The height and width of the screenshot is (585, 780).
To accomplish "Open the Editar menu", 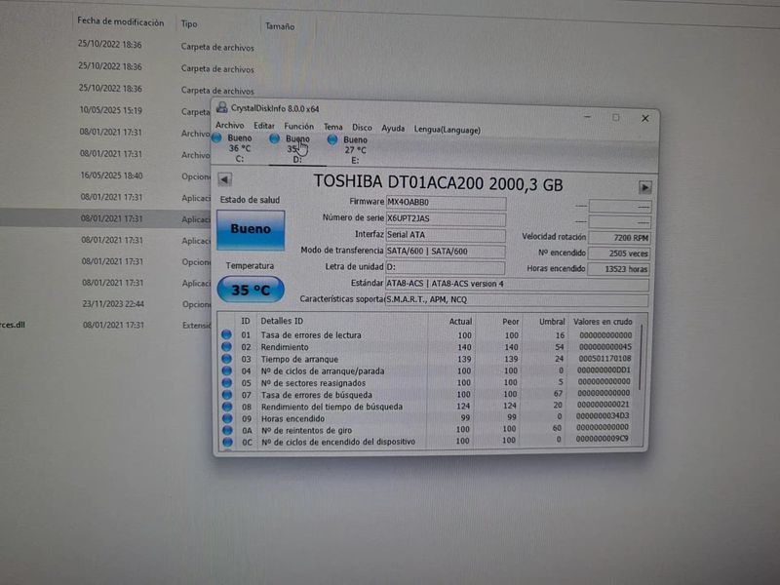I will pyautogui.click(x=263, y=126).
